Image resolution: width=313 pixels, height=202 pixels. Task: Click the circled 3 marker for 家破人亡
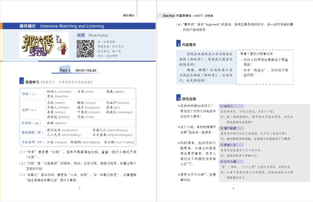pos(223,144)
